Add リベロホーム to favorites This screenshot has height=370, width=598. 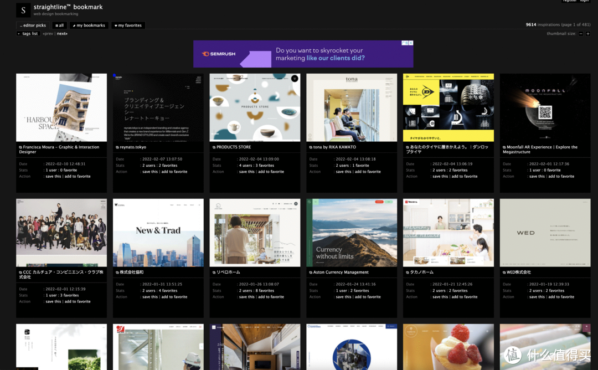(271, 297)
